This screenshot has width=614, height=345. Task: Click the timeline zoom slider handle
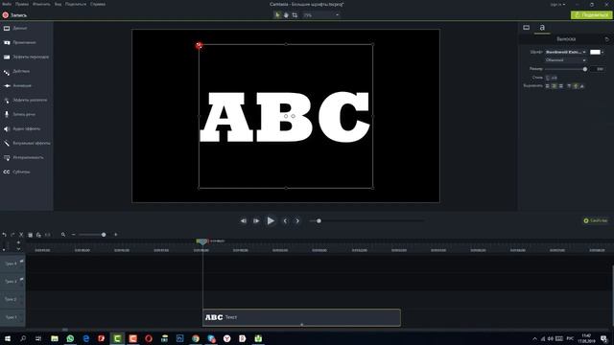click(x=104, y=235)
